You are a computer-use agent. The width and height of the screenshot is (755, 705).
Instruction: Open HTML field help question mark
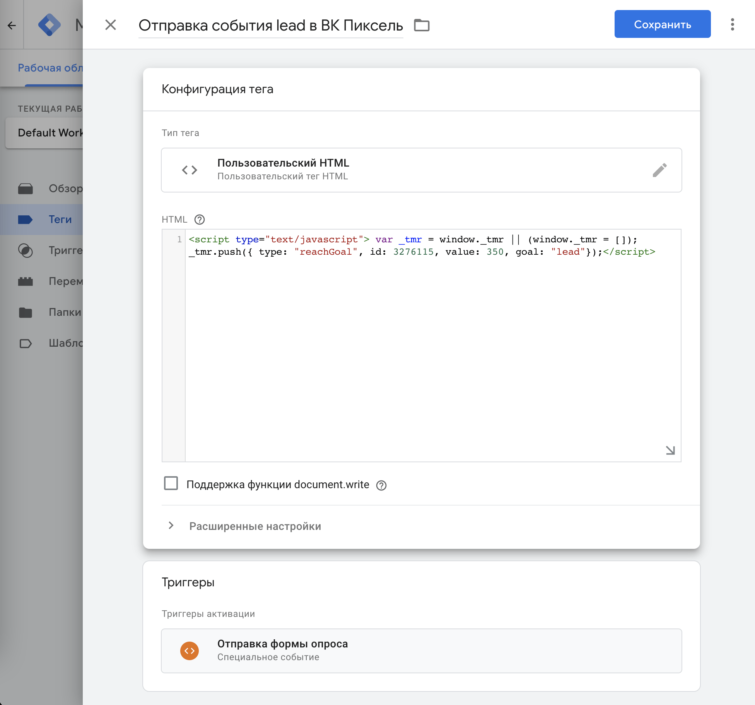coord(200,220)
